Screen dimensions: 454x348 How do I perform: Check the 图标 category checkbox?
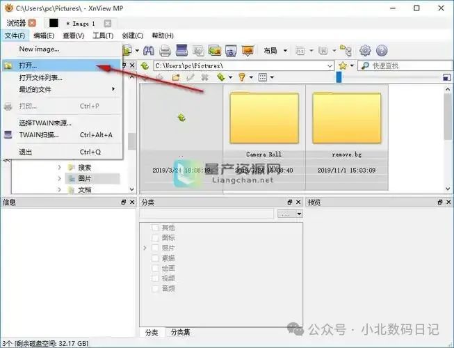(156, 238)
